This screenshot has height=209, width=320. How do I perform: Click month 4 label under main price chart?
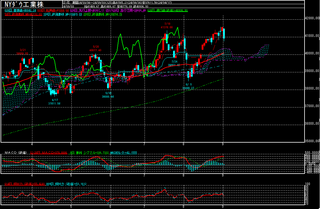(32, 144)
